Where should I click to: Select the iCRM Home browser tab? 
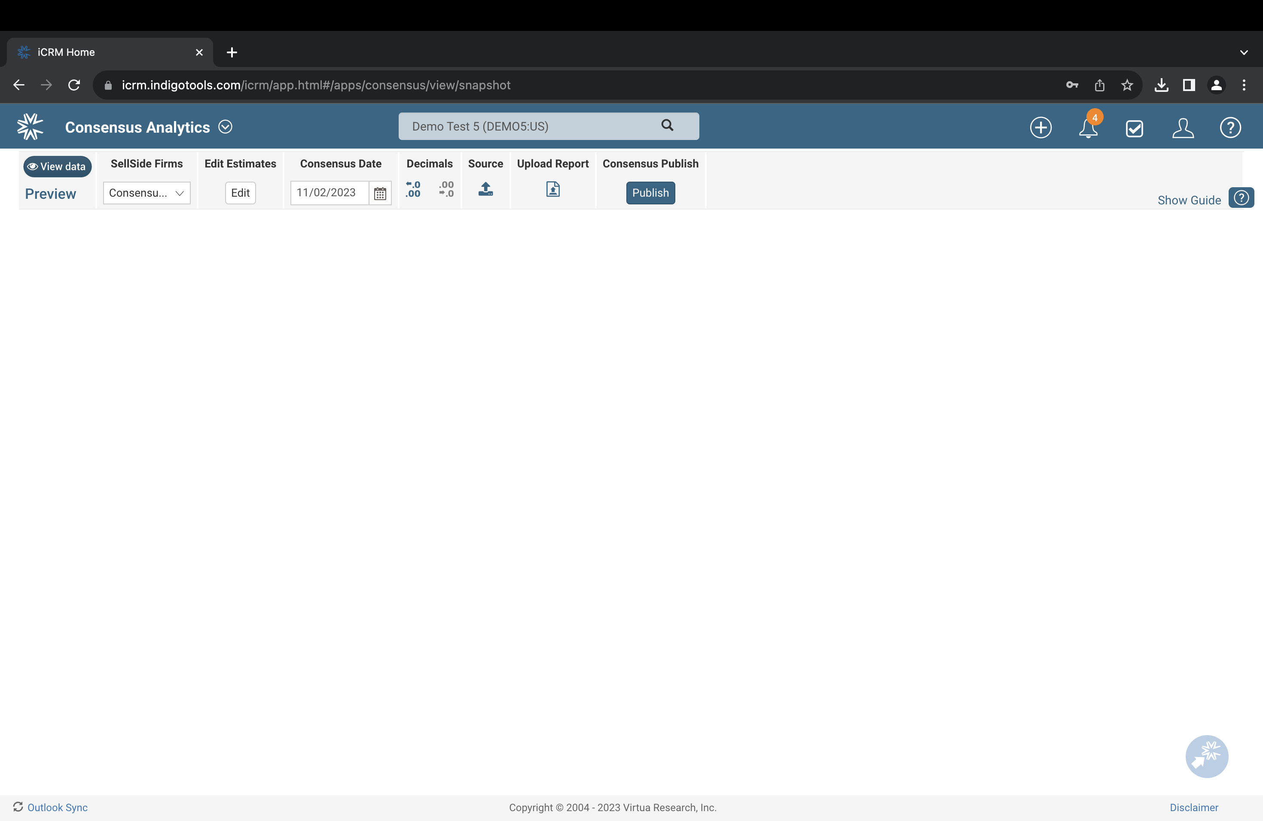110,52
